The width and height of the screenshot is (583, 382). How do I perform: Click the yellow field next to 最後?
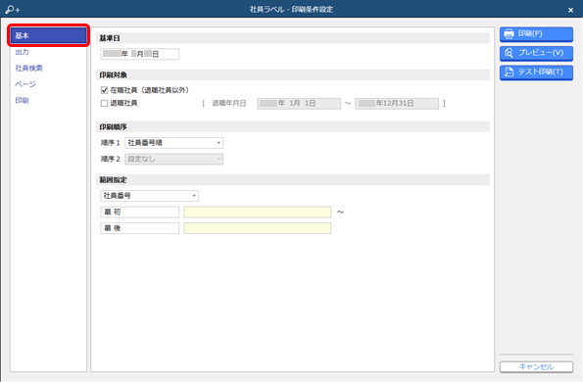(x=257, y=228)
